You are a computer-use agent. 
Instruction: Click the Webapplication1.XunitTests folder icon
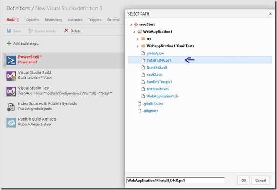pos(143,46)
